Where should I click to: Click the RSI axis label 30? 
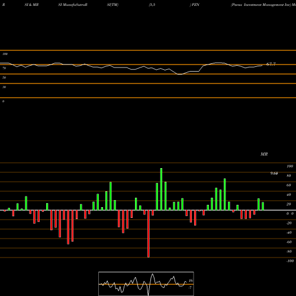click(4, 87)
